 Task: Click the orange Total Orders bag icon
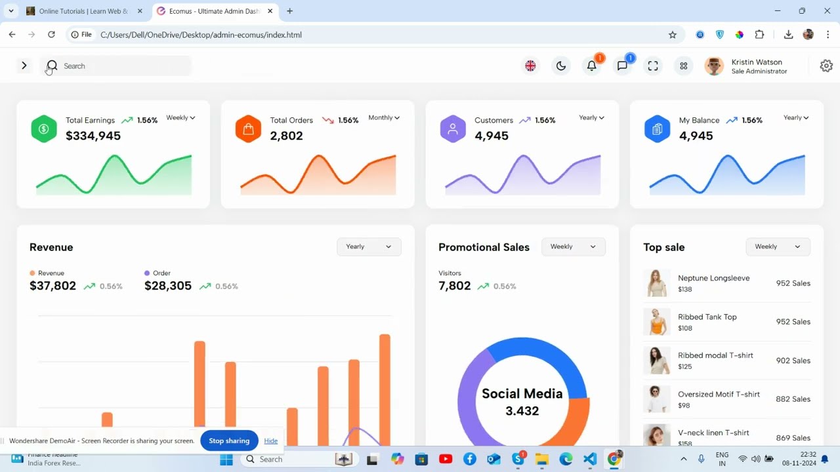coord(248,129)
